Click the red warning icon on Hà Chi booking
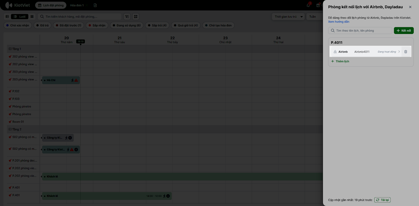This screenshot has height=206, width=419. pyautogui.click(x=76, y=80)
